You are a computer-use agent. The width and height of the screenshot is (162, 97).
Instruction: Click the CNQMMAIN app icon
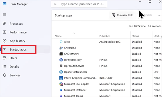click(x=61, y=54)
